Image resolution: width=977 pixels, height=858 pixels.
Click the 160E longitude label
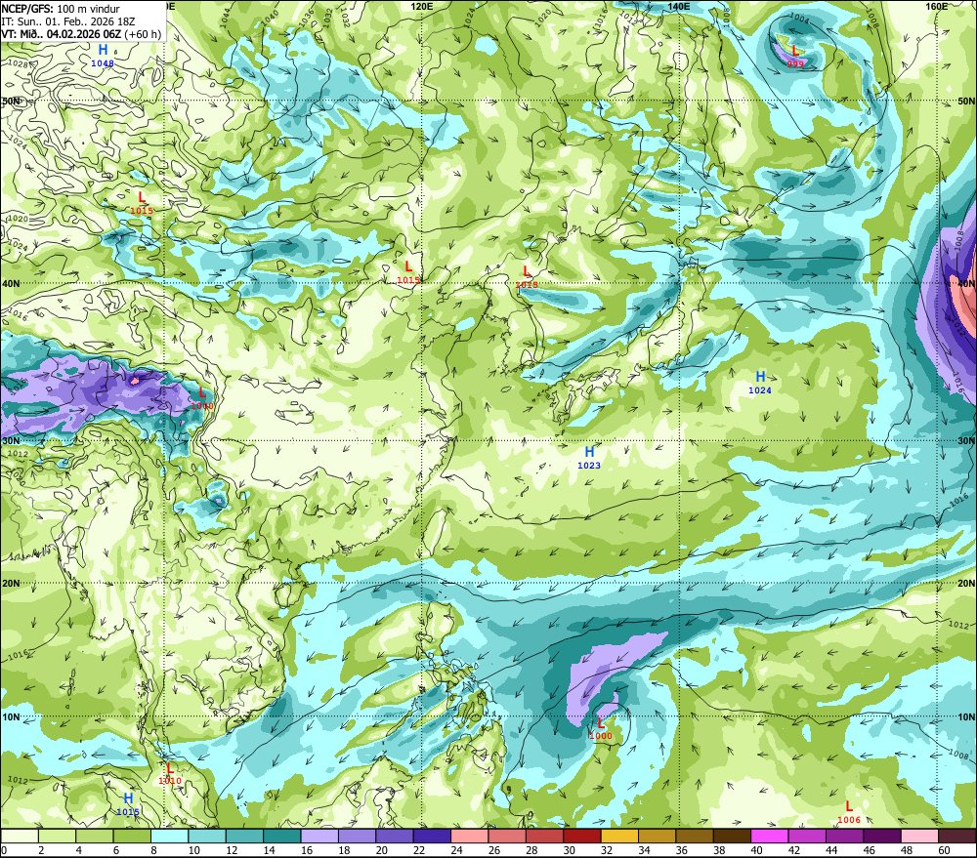[x=937, y=6]
